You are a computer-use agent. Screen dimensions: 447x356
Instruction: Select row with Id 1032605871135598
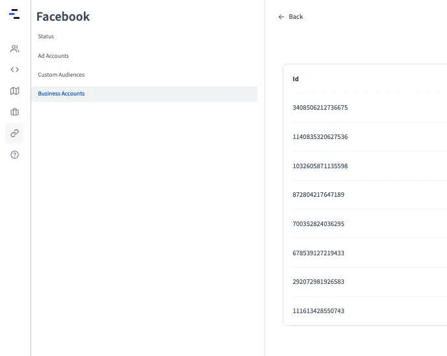[370, 166]
